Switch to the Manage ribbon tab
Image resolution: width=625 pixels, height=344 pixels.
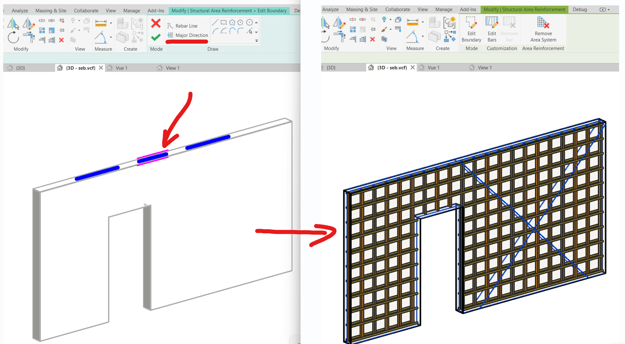(x=131, y=10)
